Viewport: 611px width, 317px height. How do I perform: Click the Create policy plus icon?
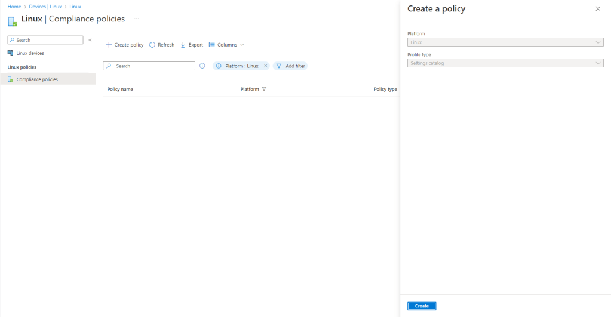coord(109,45)
